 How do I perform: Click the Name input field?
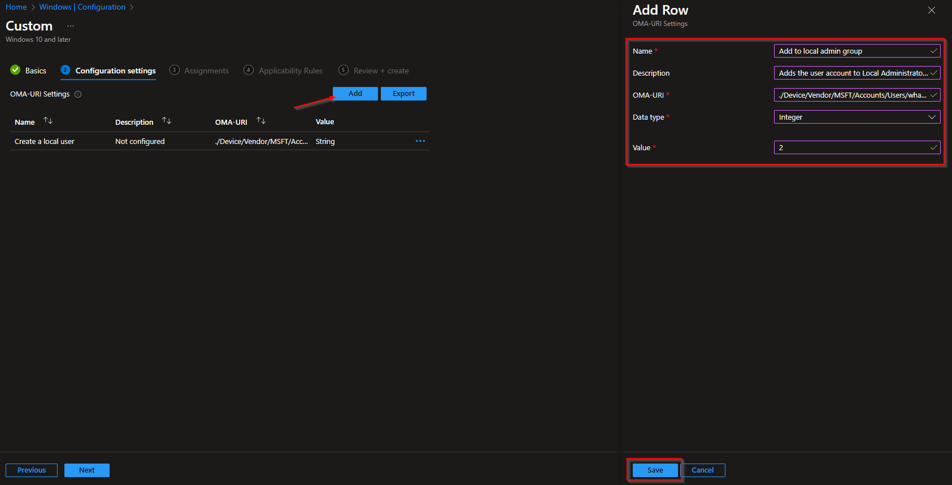point(852,51)
